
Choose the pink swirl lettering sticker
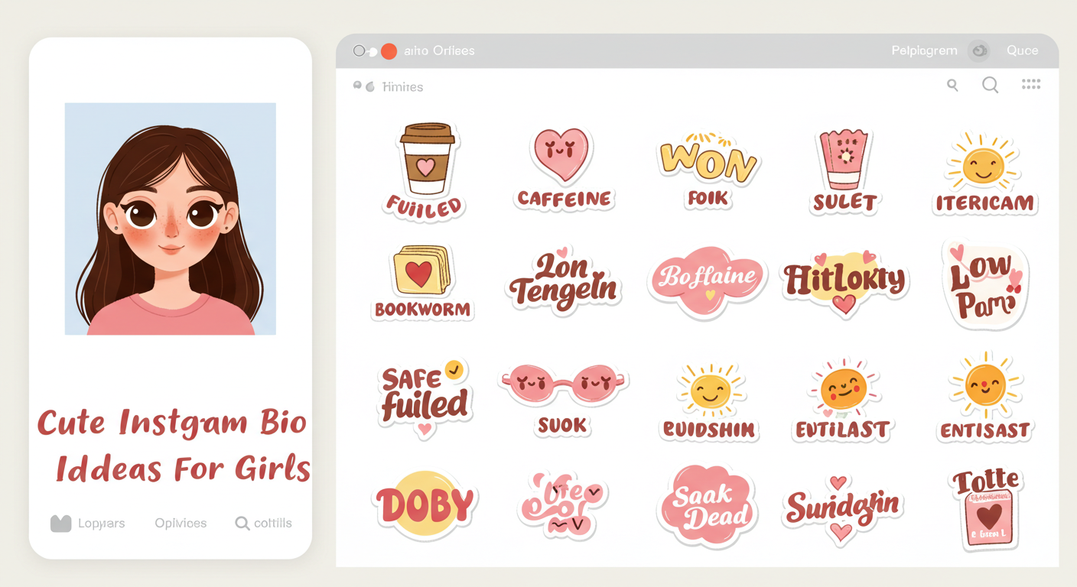click(x=563, y=504)
